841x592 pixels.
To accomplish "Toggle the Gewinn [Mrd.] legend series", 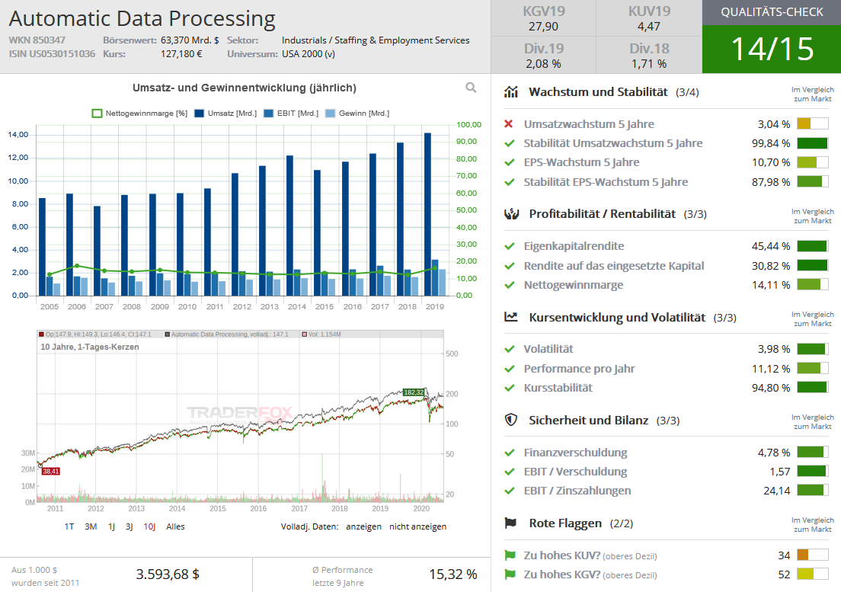I will point(358,114).
